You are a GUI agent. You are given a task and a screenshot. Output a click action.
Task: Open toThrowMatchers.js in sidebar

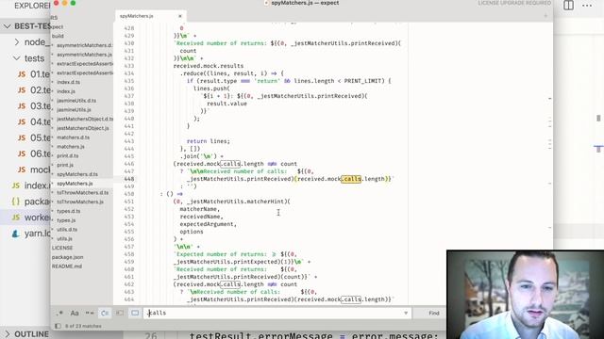(80, 202)
